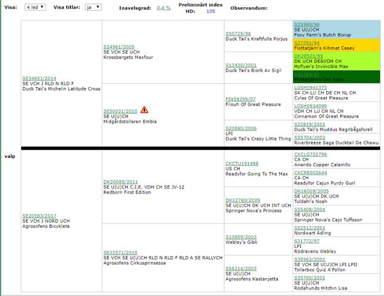Open registration link SE33571/2010
Viewport: 384px width, 296px height.
point(120,253)
